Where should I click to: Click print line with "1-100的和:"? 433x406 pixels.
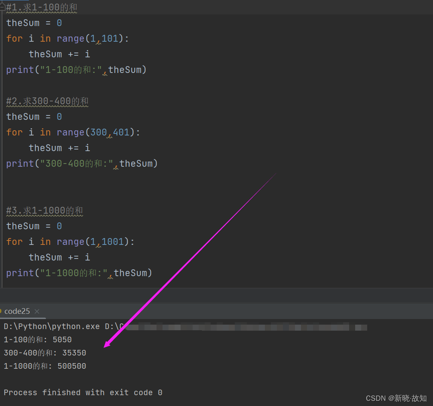pyautogui.click(x=76, y=70)
